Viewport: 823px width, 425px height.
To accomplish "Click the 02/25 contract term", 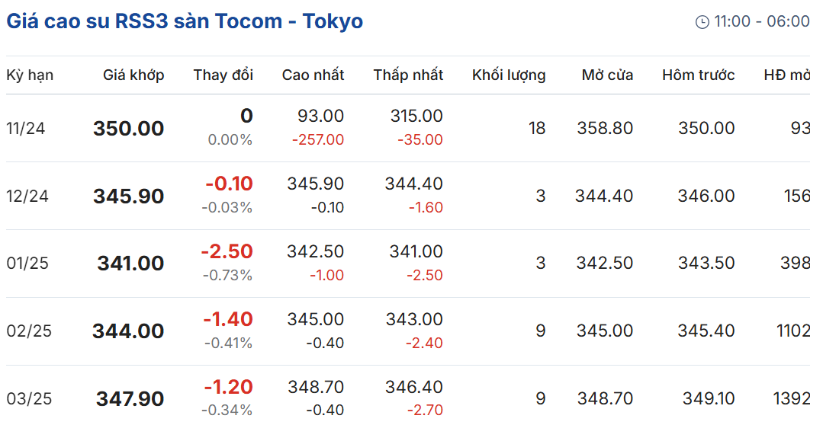I will 29,331.
